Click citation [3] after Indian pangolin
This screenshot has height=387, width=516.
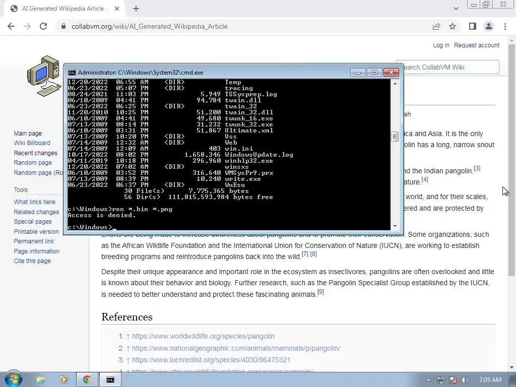point(477,168)
